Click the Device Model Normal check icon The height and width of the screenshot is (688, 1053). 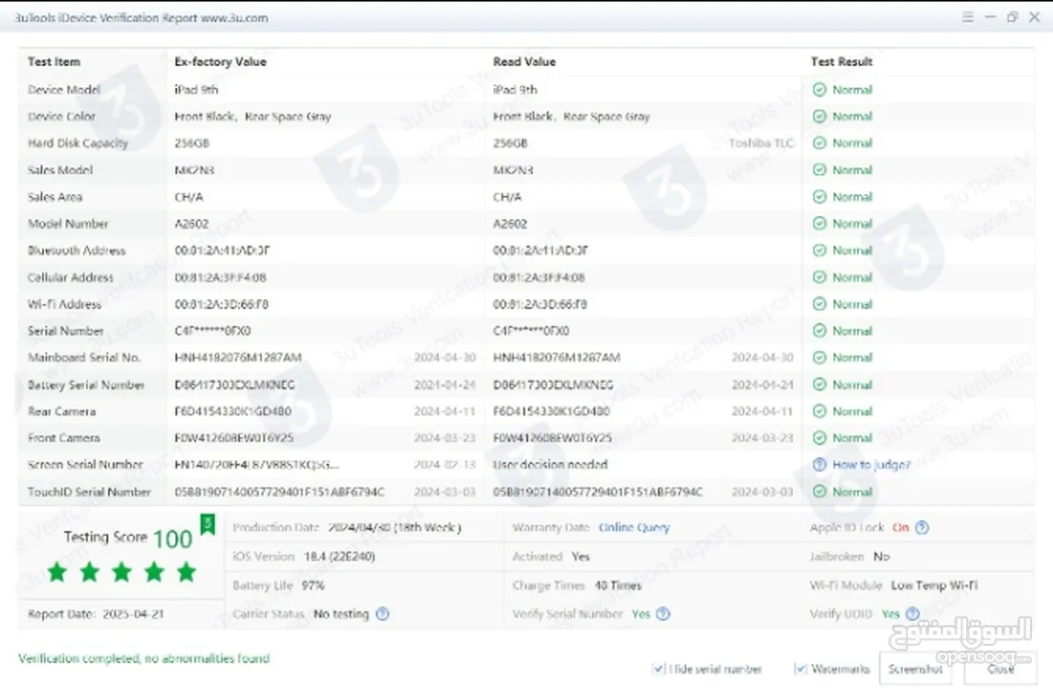coord(819,90)
